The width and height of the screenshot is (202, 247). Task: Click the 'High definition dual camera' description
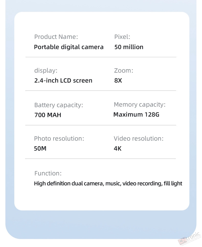coord(69,184)
